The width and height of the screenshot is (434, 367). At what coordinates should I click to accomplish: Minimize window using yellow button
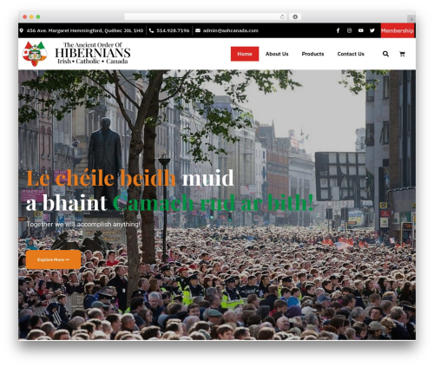coord(31,16)
